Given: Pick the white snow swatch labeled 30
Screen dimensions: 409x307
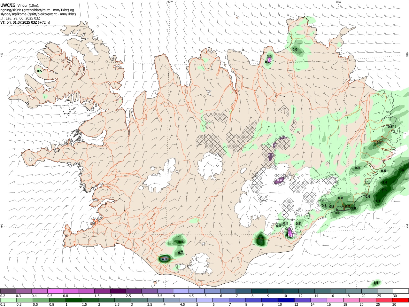Looking at the screenshot, I should [x=401, y=291].
